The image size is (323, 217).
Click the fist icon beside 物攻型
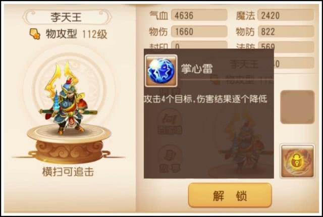[x=35, y=34]
